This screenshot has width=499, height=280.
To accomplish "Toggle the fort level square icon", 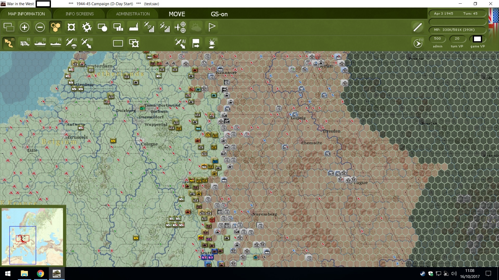I will point(71,27).
